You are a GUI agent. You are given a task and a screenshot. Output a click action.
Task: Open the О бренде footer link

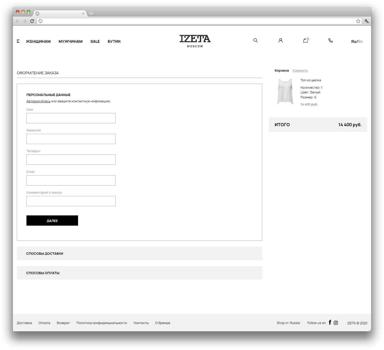163,323
